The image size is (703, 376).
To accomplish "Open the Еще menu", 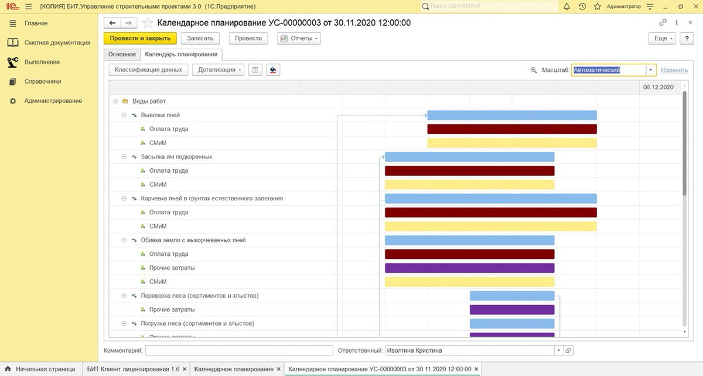I will (662, 38).
